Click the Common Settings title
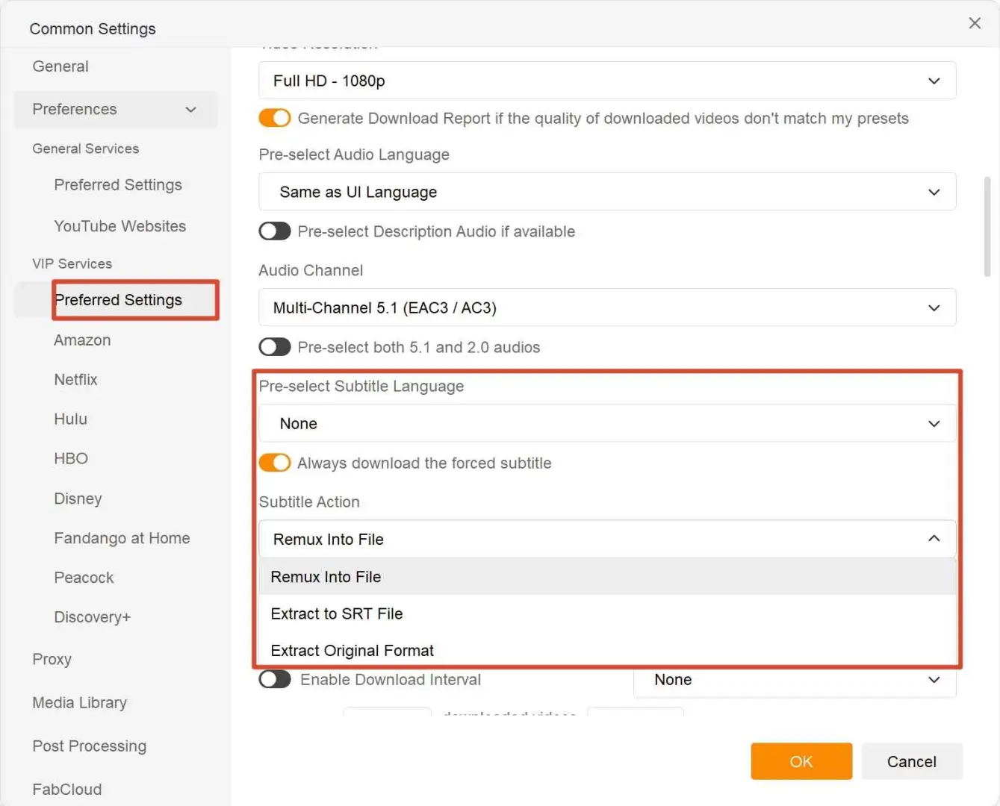Image resolution: width=1000 pixels, height=806 pixels. tap(93, 28)
